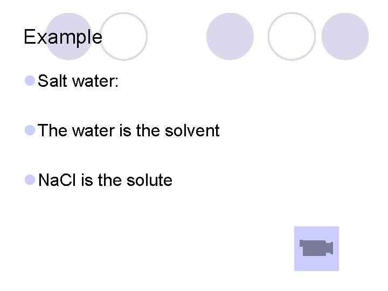
Task: Click the filled circle in the top center
Action: (x=230, y=36)
